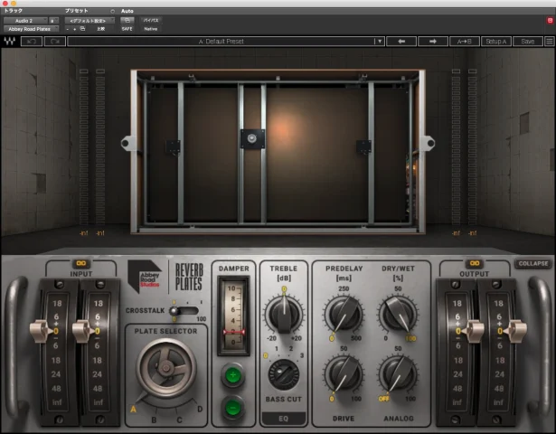
Task: Toggle the output channel link icon
Action: (x=475, y=263)
